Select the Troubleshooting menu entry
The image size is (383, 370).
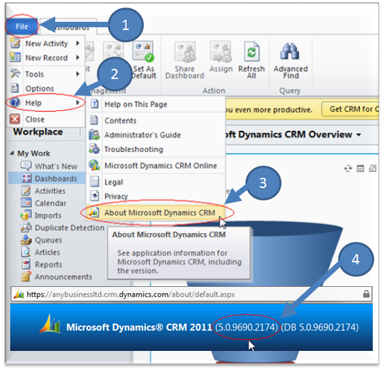pos(155,149)
